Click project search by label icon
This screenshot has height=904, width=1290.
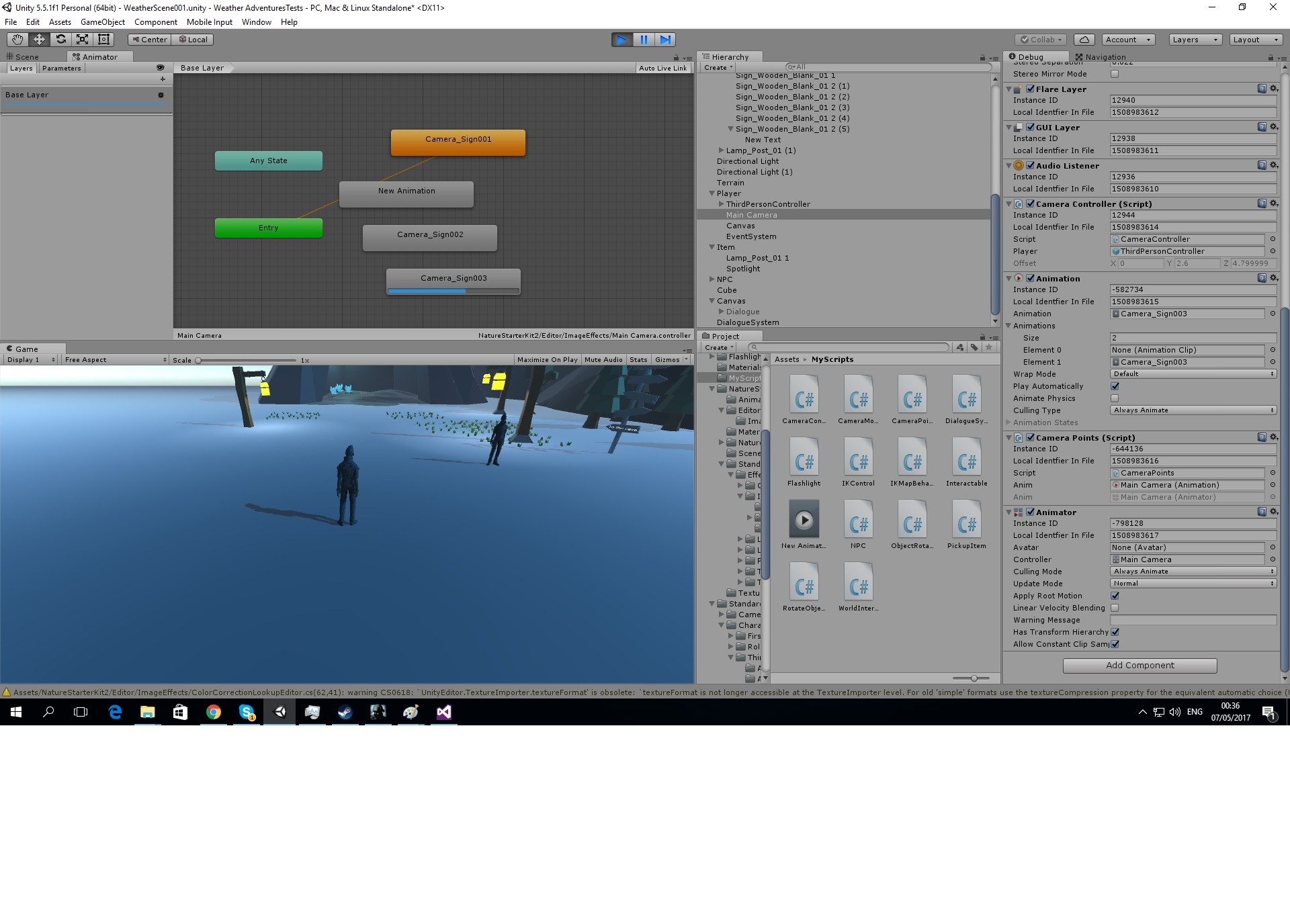coord(974,347)
